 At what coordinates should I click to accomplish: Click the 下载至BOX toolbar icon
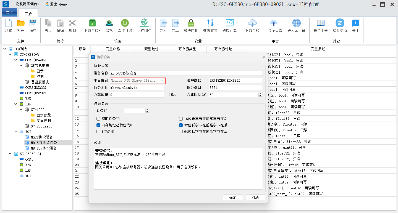92,26
